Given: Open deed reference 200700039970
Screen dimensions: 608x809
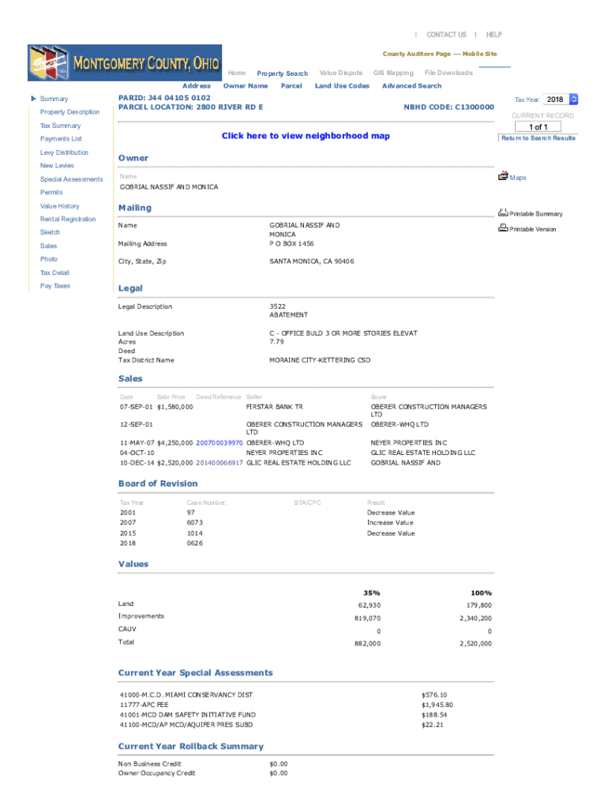Looking at the screenshot, I should tap(219, 443).
